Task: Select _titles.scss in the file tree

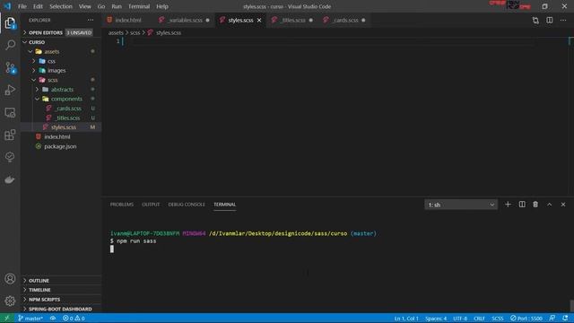Action: click(x=61, y=118)
